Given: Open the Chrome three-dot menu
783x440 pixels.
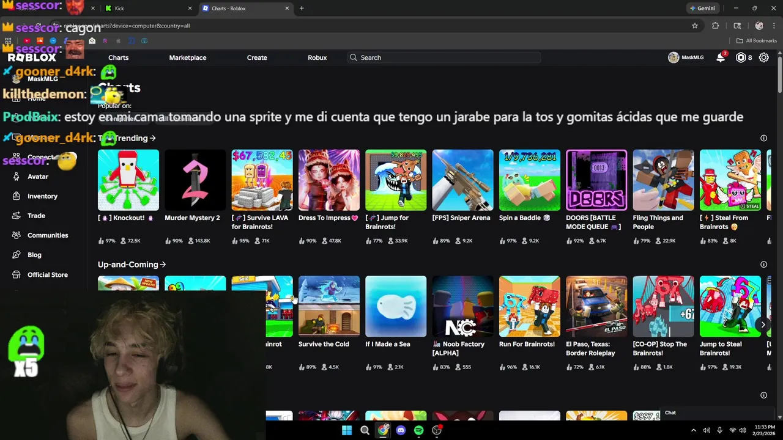Looking at the screenshot, I should (x=773, y=26).
